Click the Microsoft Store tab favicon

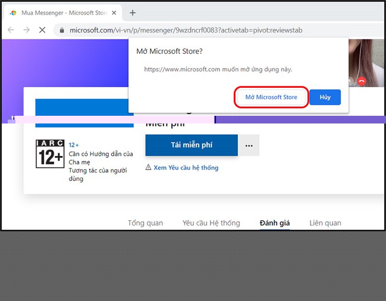14,13
